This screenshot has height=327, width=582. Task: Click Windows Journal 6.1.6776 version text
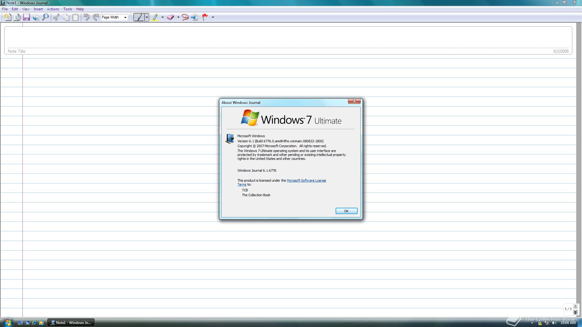tap(257, 170)
